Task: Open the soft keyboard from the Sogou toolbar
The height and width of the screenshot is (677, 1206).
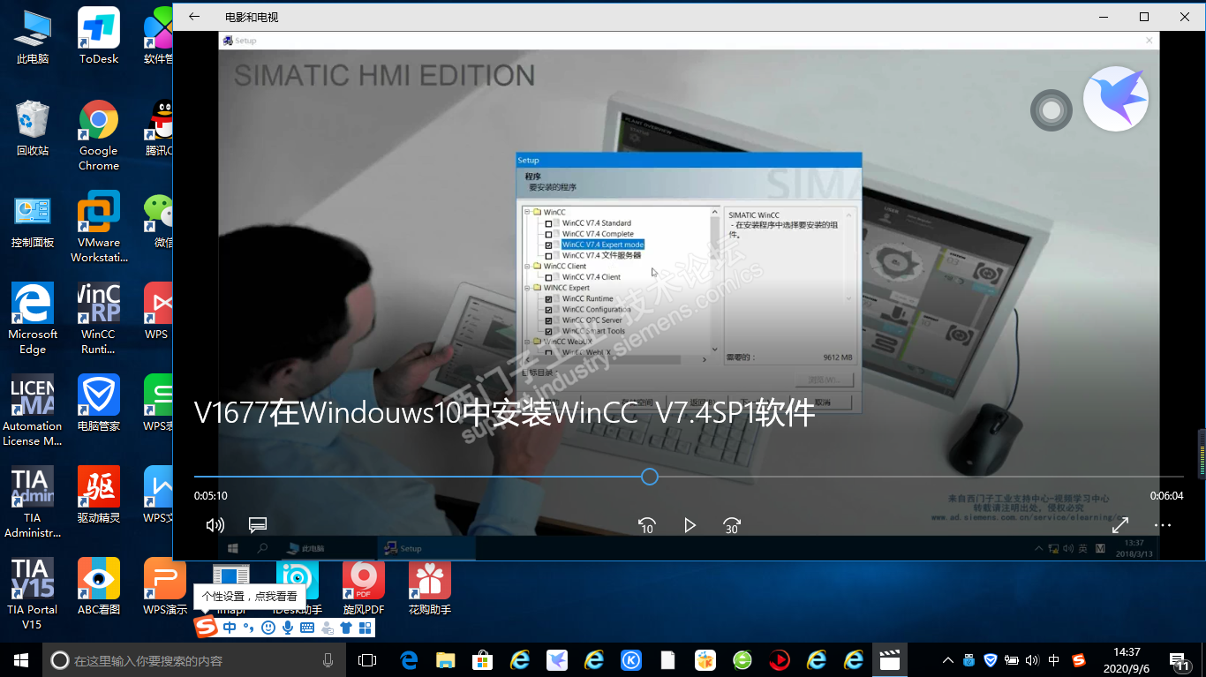Action: click(x=307, y=628)
